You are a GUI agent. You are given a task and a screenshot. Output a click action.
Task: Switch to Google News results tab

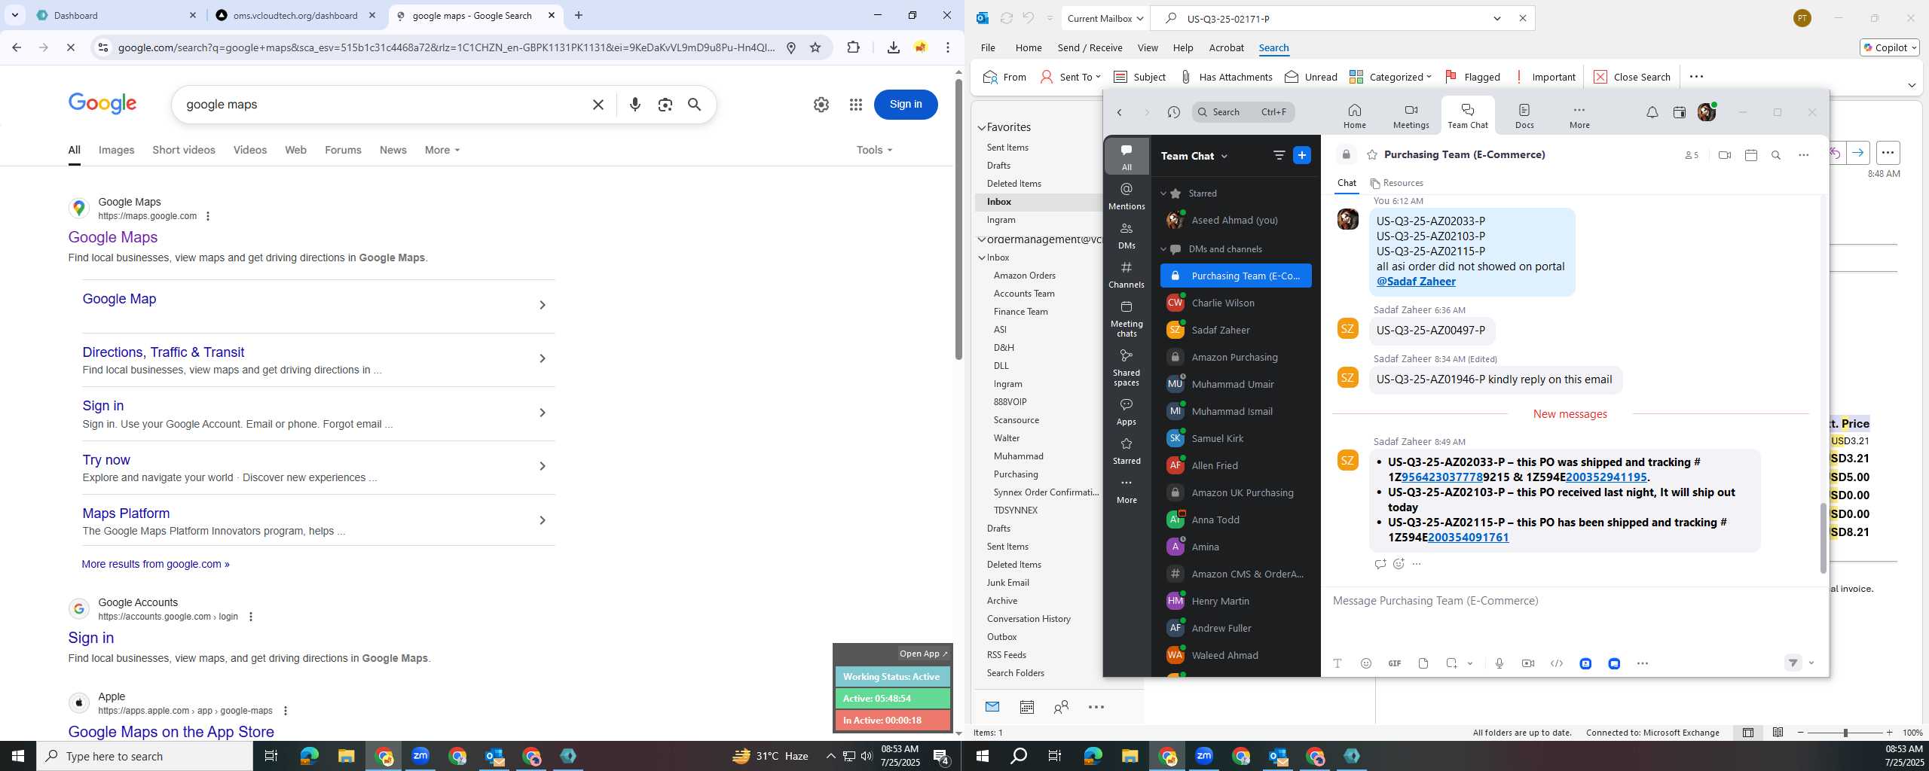tap(393, 150)
